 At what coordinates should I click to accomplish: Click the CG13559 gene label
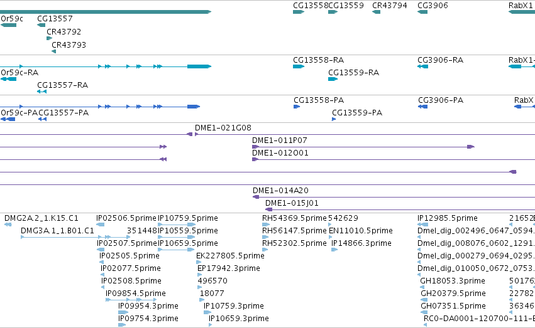tap(346, 6)
